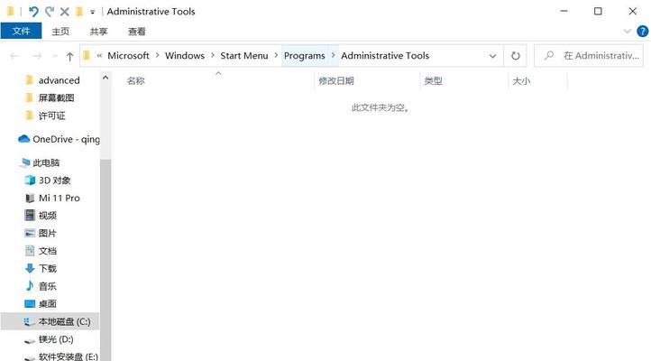Open recent locations dropdown next to forward arrow
Viewport: 651px width, 361px height.
(53, 56)
